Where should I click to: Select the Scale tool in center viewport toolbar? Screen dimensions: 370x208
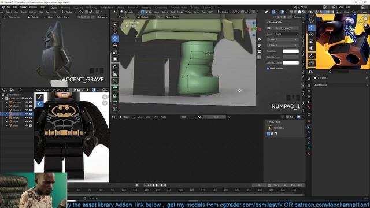(x=115, y=52)
